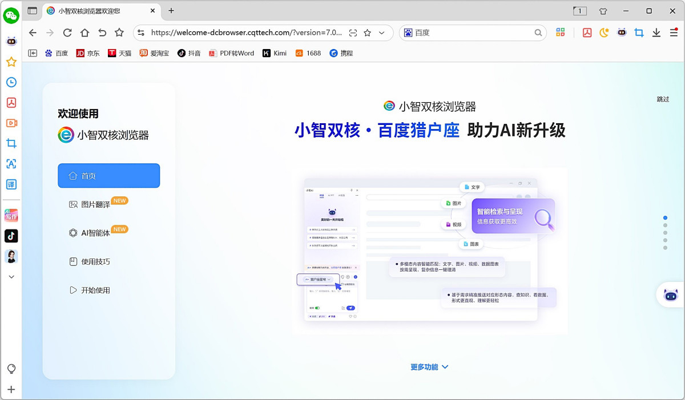
Task: Open the 译 translate tool in sidebar
Action: (x=11, y=184)
